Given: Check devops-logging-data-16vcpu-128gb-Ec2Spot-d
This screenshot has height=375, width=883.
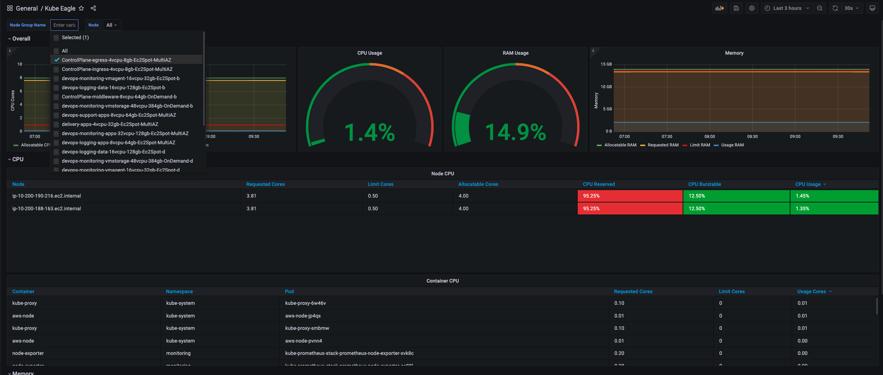Looking at the screenshot, I should (56, 152).
